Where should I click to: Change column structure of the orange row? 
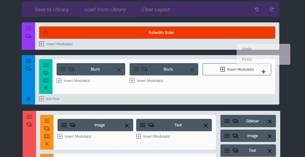(x=47, y=136)
